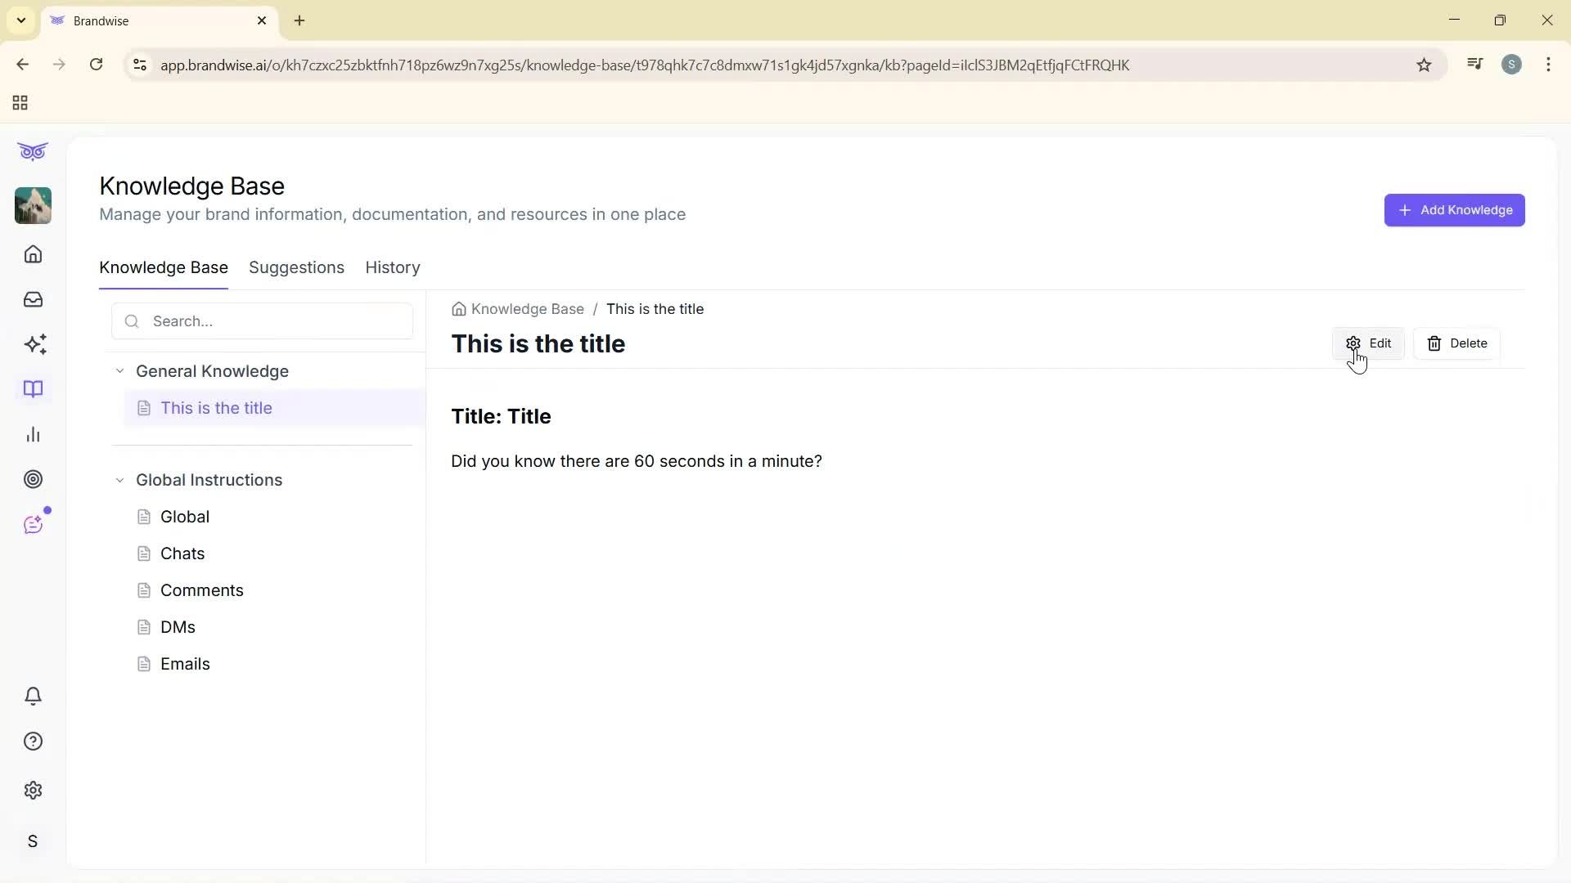The image size is (1571, 883).
Task: Select the AI sparkles icon
Action: point(33,344)
